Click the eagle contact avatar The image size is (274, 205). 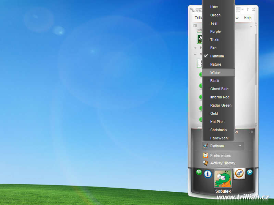tap(200, 39)
